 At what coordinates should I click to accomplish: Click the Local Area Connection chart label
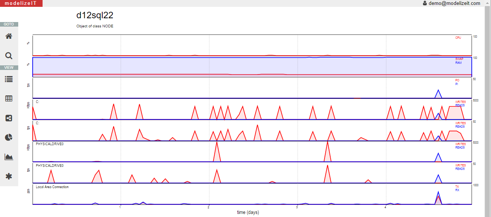pyautogui.click(x=52, y=187)
